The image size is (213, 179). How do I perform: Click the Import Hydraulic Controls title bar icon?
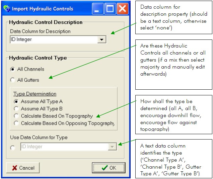(7, 9)
